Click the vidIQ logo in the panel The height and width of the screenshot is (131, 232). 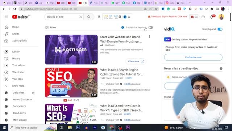(169, 29)
